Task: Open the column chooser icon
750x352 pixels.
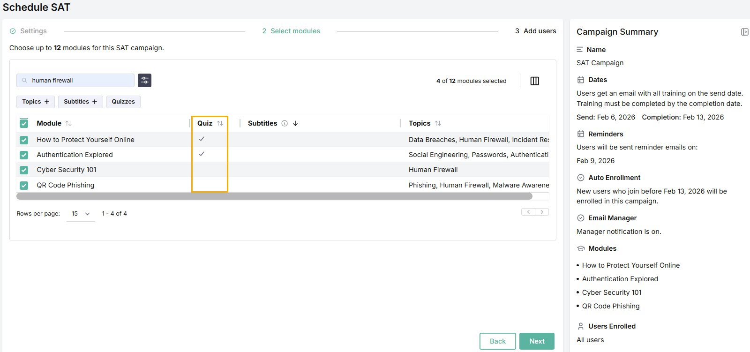Action: pos(534,81)
